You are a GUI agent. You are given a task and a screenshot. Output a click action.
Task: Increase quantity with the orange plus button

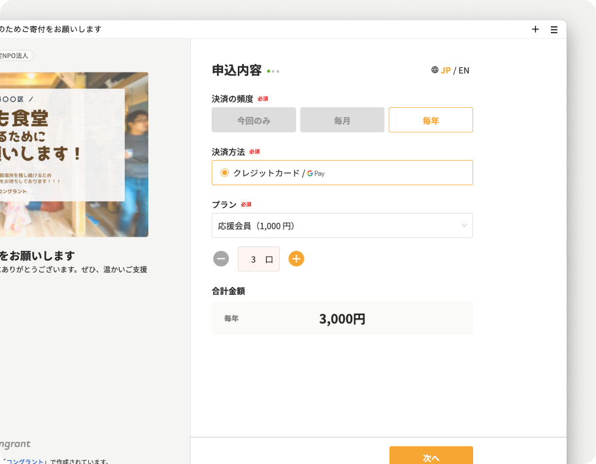[296, 259]
